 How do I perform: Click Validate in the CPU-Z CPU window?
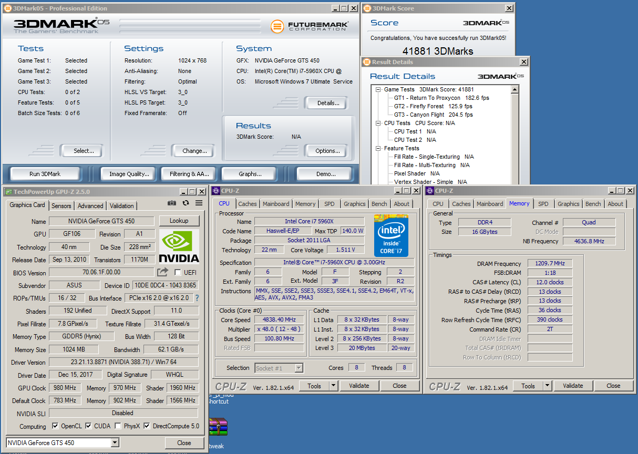pyautogui.click(x=359, y=386)
